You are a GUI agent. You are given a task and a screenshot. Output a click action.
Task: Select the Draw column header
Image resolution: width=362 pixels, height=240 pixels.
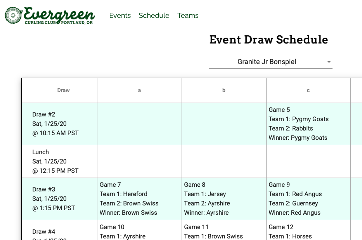coord(64,90)
